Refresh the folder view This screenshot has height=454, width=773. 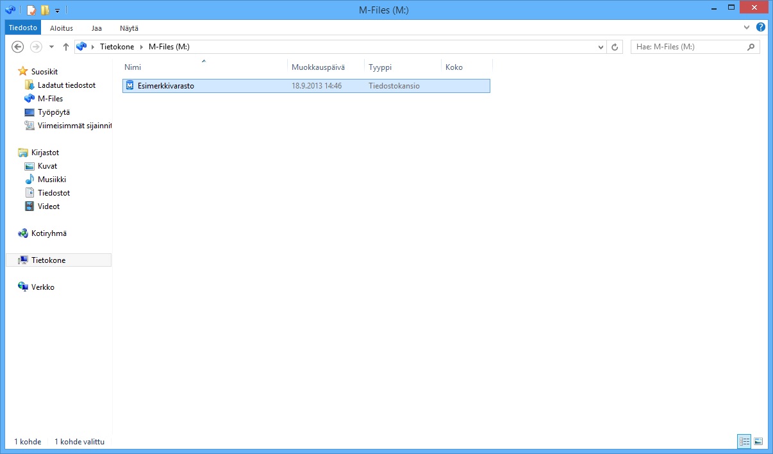coord(615,47)
